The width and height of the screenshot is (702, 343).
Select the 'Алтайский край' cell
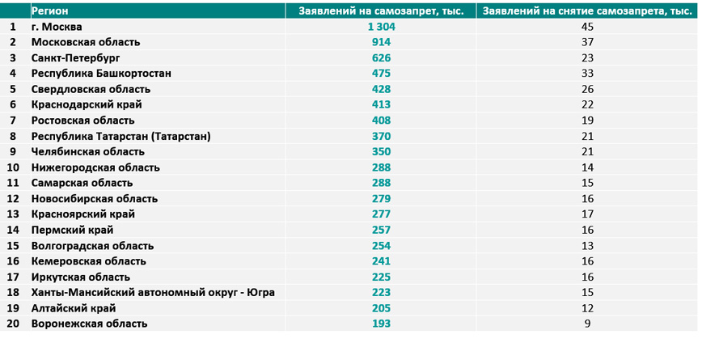coord(74,308)
